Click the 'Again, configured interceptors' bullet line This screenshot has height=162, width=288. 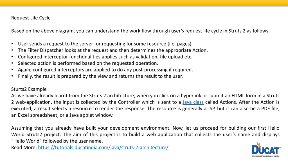[x=105, y=70]
